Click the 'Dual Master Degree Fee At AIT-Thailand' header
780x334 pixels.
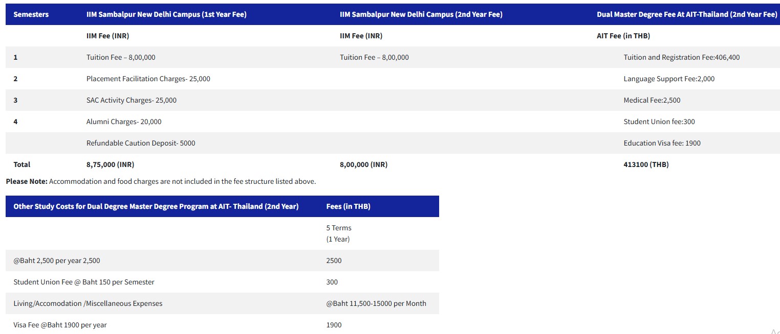[x=686, y=14]
